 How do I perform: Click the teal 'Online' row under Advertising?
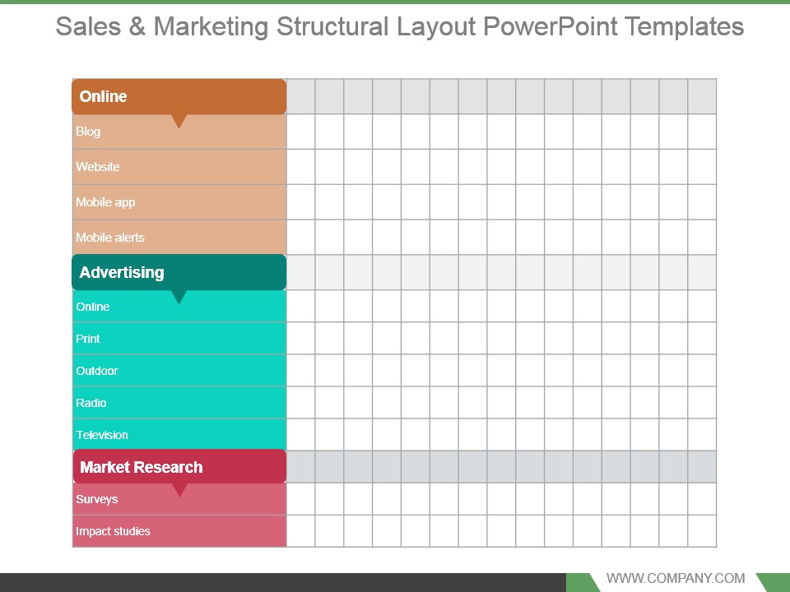point(179,307)
